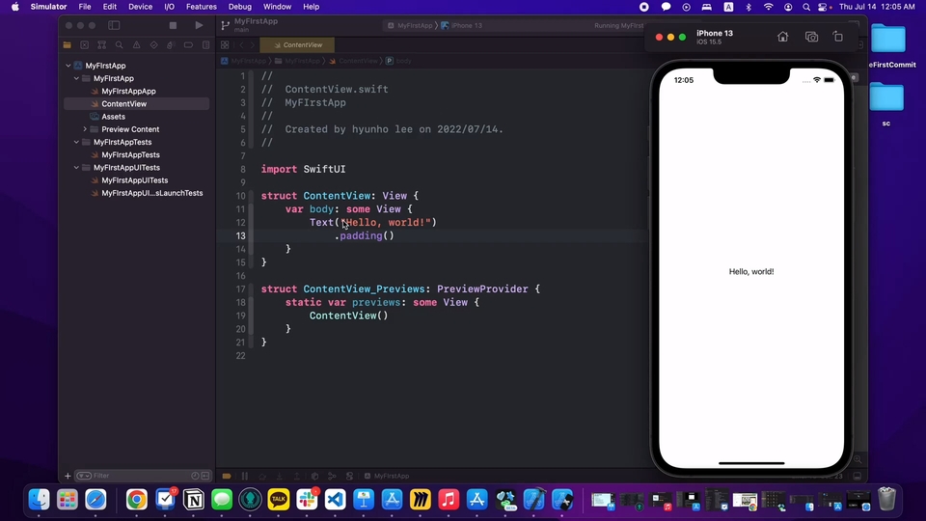Open Visual Studio Code from the Dock
The width and height of the screenshot is (926, 521).
[336, 500]
